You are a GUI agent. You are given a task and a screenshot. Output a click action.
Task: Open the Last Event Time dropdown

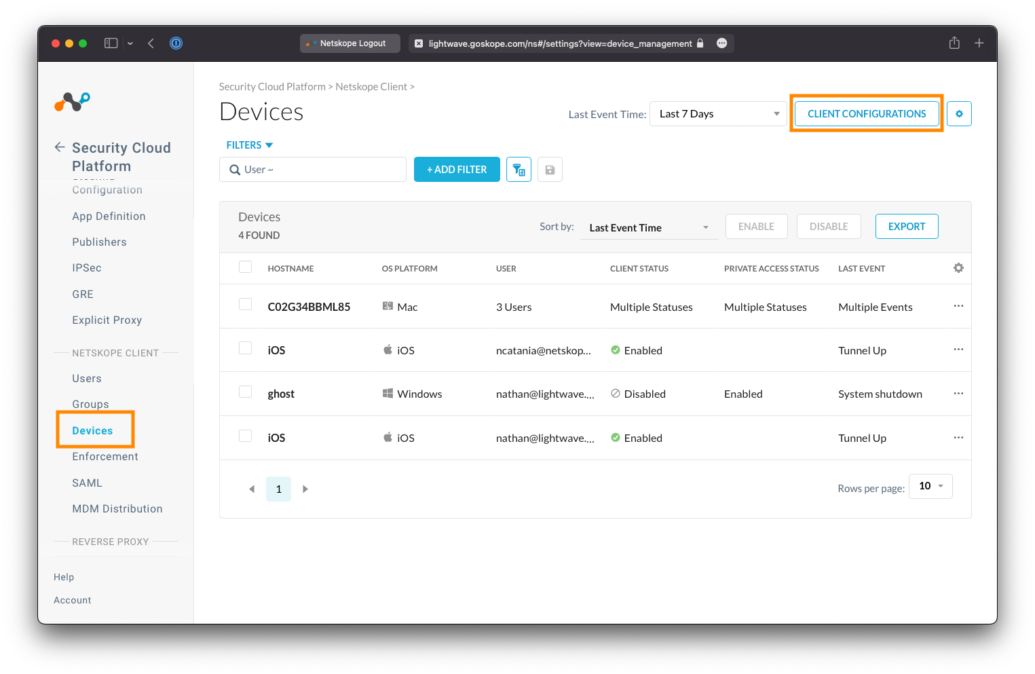coord(717,113)
